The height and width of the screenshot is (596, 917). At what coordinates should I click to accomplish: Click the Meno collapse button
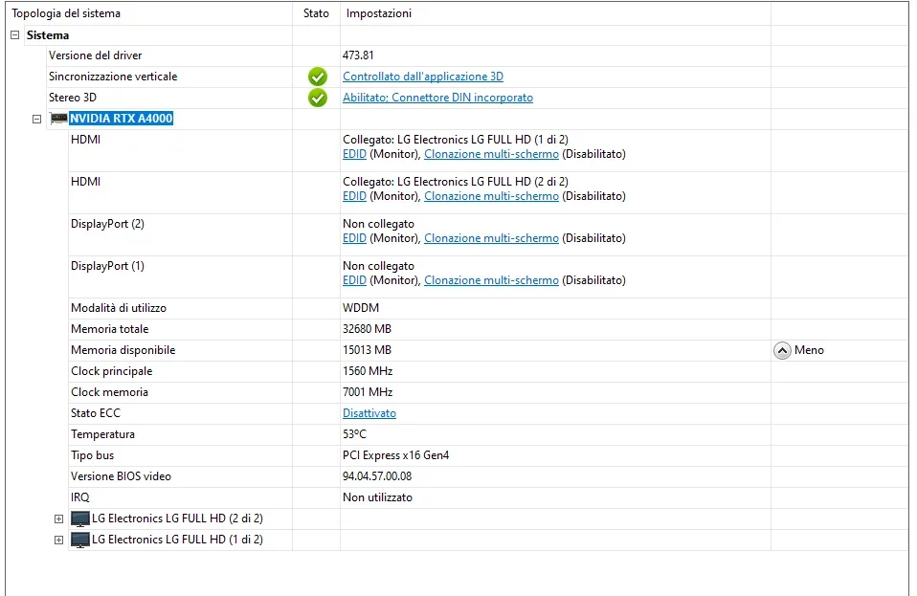coord(782,350)
